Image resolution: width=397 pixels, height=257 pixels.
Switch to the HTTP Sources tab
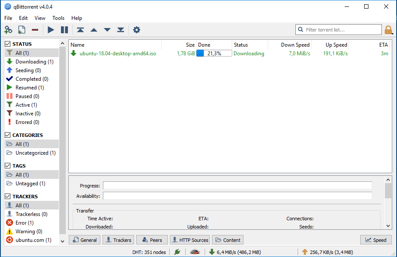[x=190, y=240]
